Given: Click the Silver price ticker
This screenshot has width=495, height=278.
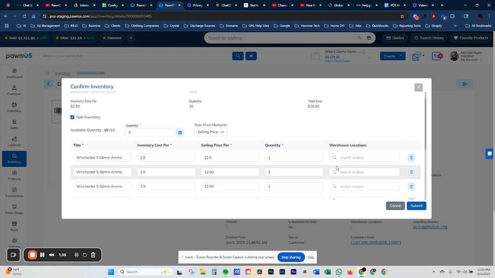Looking at the screenshot, I should click(75, 38).
